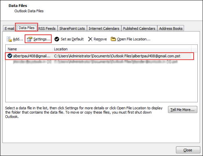Click the Add data file icon

tap(9, 39)
